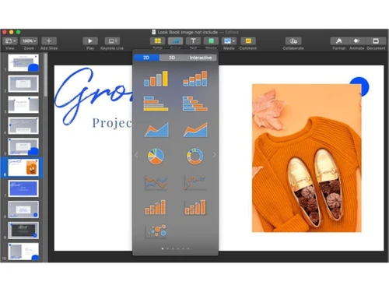Click the Chart toolbar button
Screen dimensions: 389x292
(x=175, y=41)
